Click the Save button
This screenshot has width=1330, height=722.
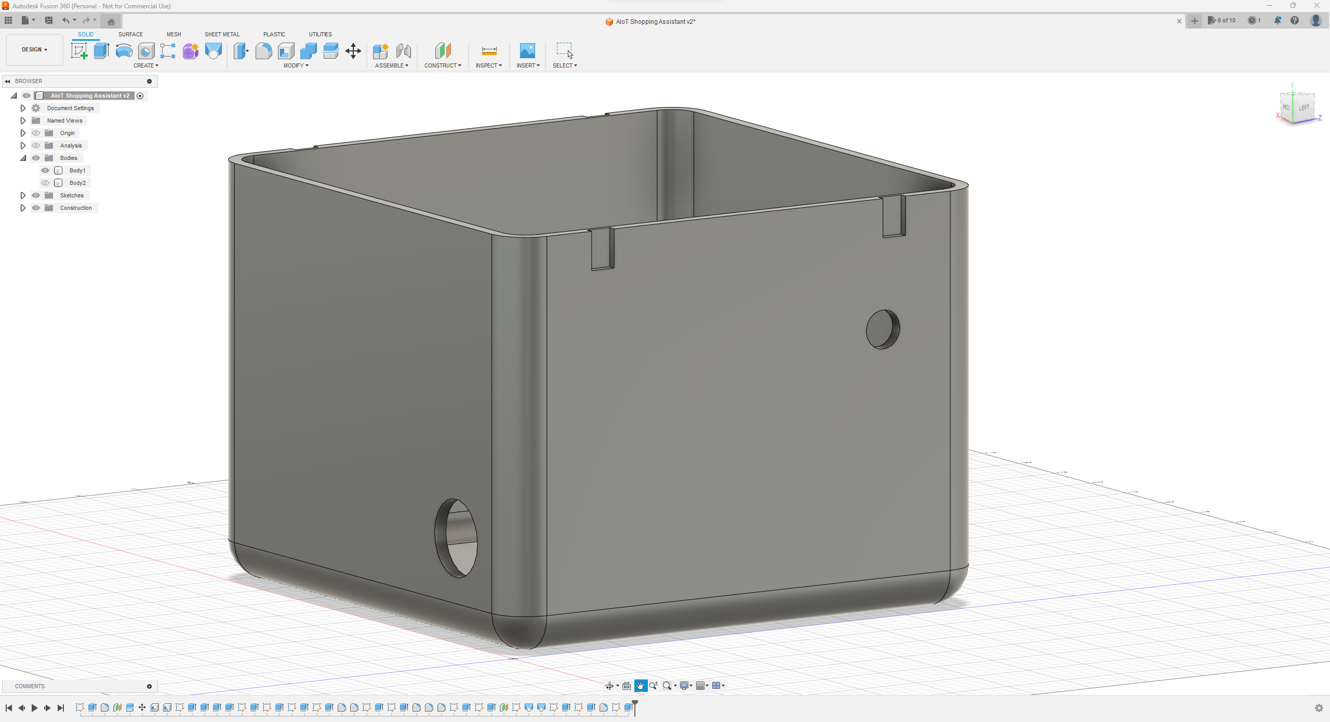coord(49,20)
